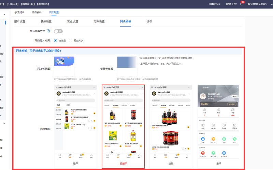
Task: Click the member card 6600199654 template preview
Action: coord(218,122)
